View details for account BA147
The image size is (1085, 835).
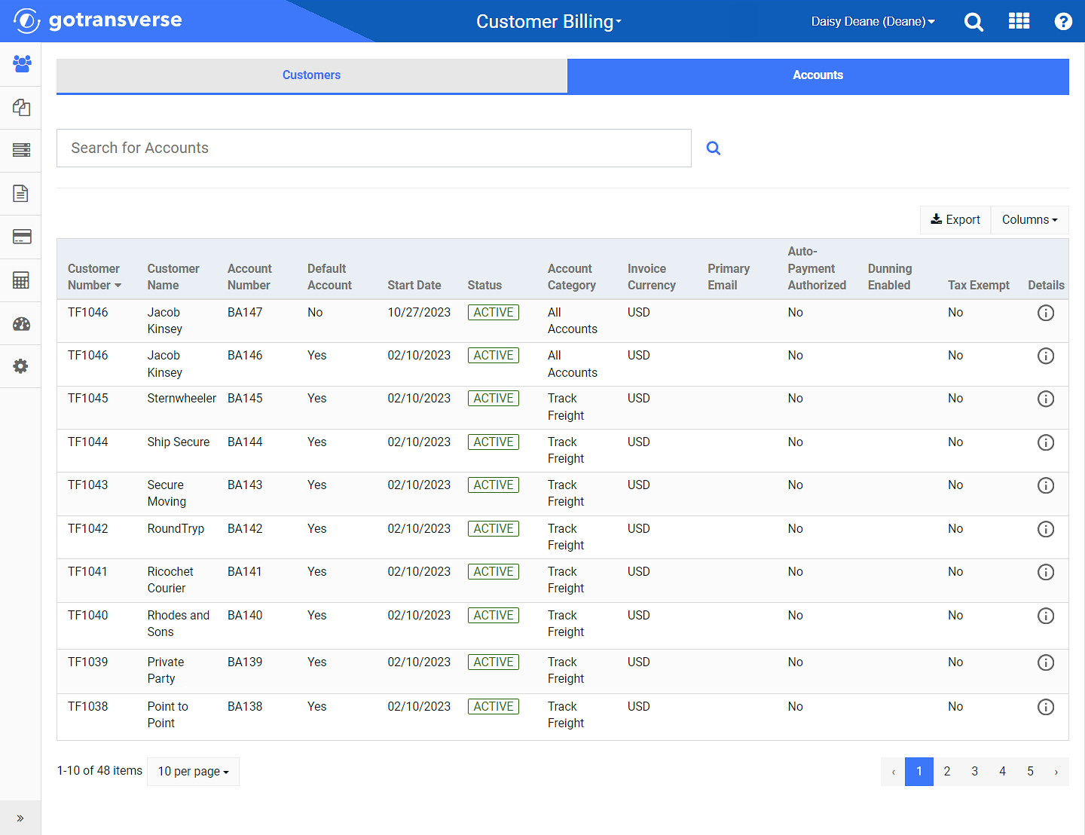point(1046,313)
